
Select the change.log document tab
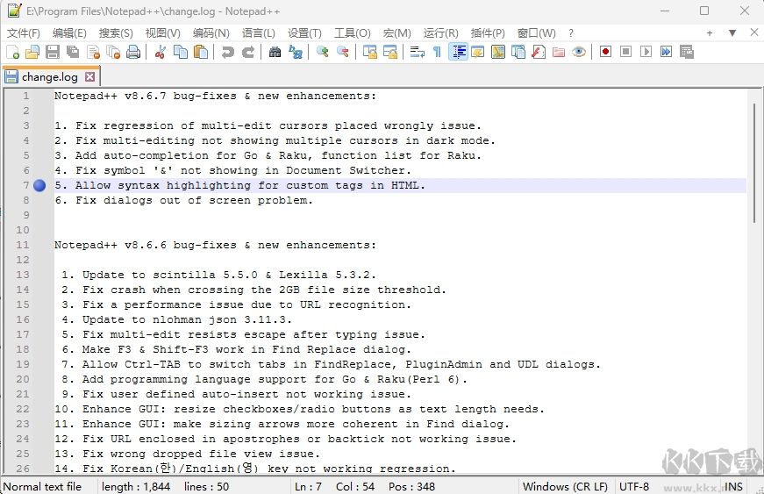[51, 77]
